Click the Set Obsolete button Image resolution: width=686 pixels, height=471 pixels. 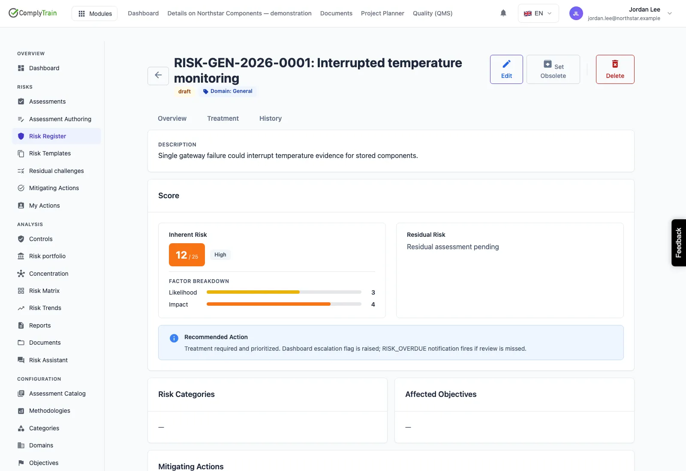tap(553, 69)
